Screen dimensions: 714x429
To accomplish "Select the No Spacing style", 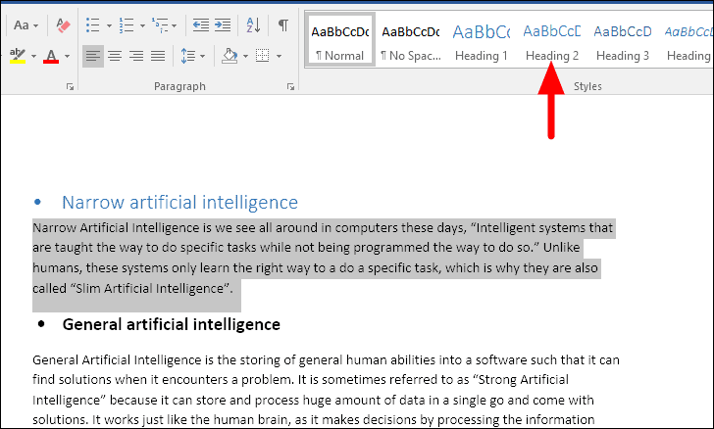I will pos(411,40).
